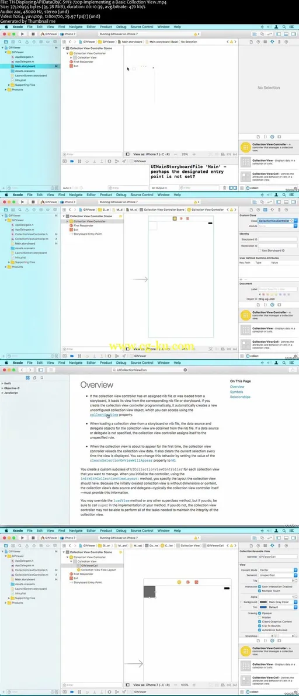299x696 pixels.
Task: Show the Object library icon in the No Selection frame
Action: point(272,137)
